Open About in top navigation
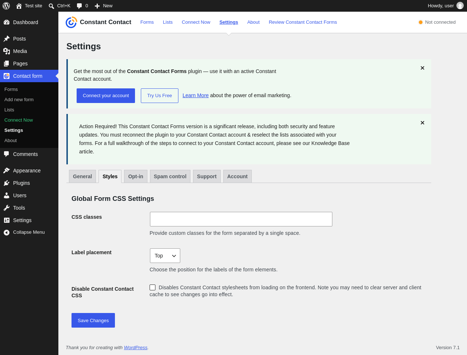467x355 pixels. click(x=254, y=22)
